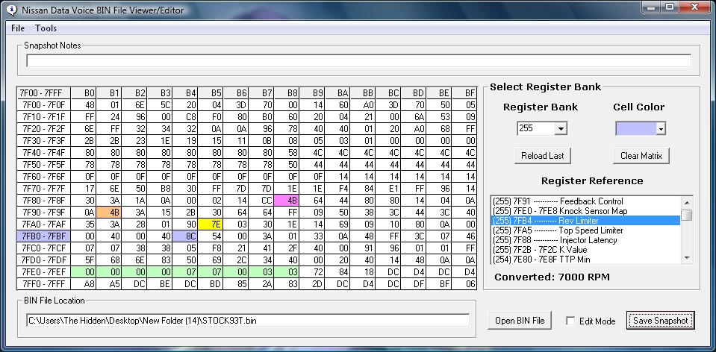Click the A8 cell in row 7FF0
Viewport: 716px width, 352px height.
84,285
